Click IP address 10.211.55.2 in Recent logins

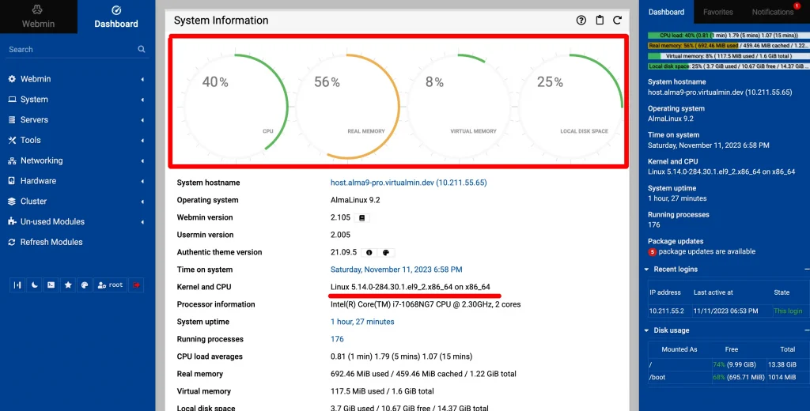(x=666, y=311)
